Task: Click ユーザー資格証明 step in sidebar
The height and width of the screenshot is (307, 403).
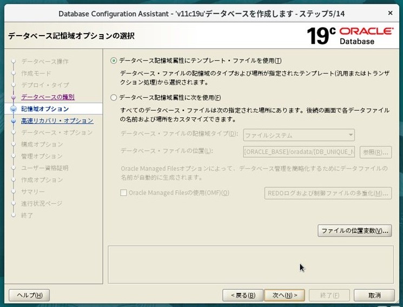Action: coord(45,168)
